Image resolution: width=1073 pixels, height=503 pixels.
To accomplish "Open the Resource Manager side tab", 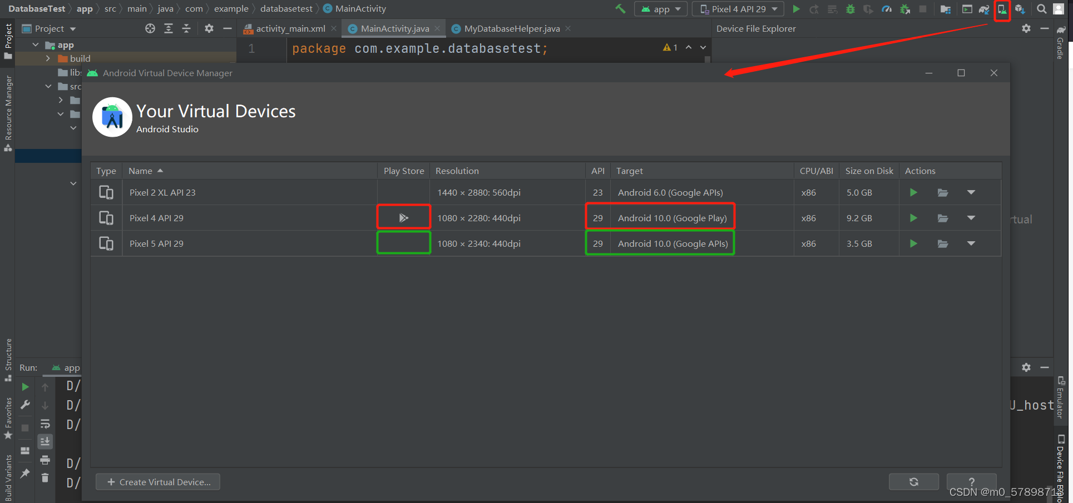I will (x=8, y=113).
